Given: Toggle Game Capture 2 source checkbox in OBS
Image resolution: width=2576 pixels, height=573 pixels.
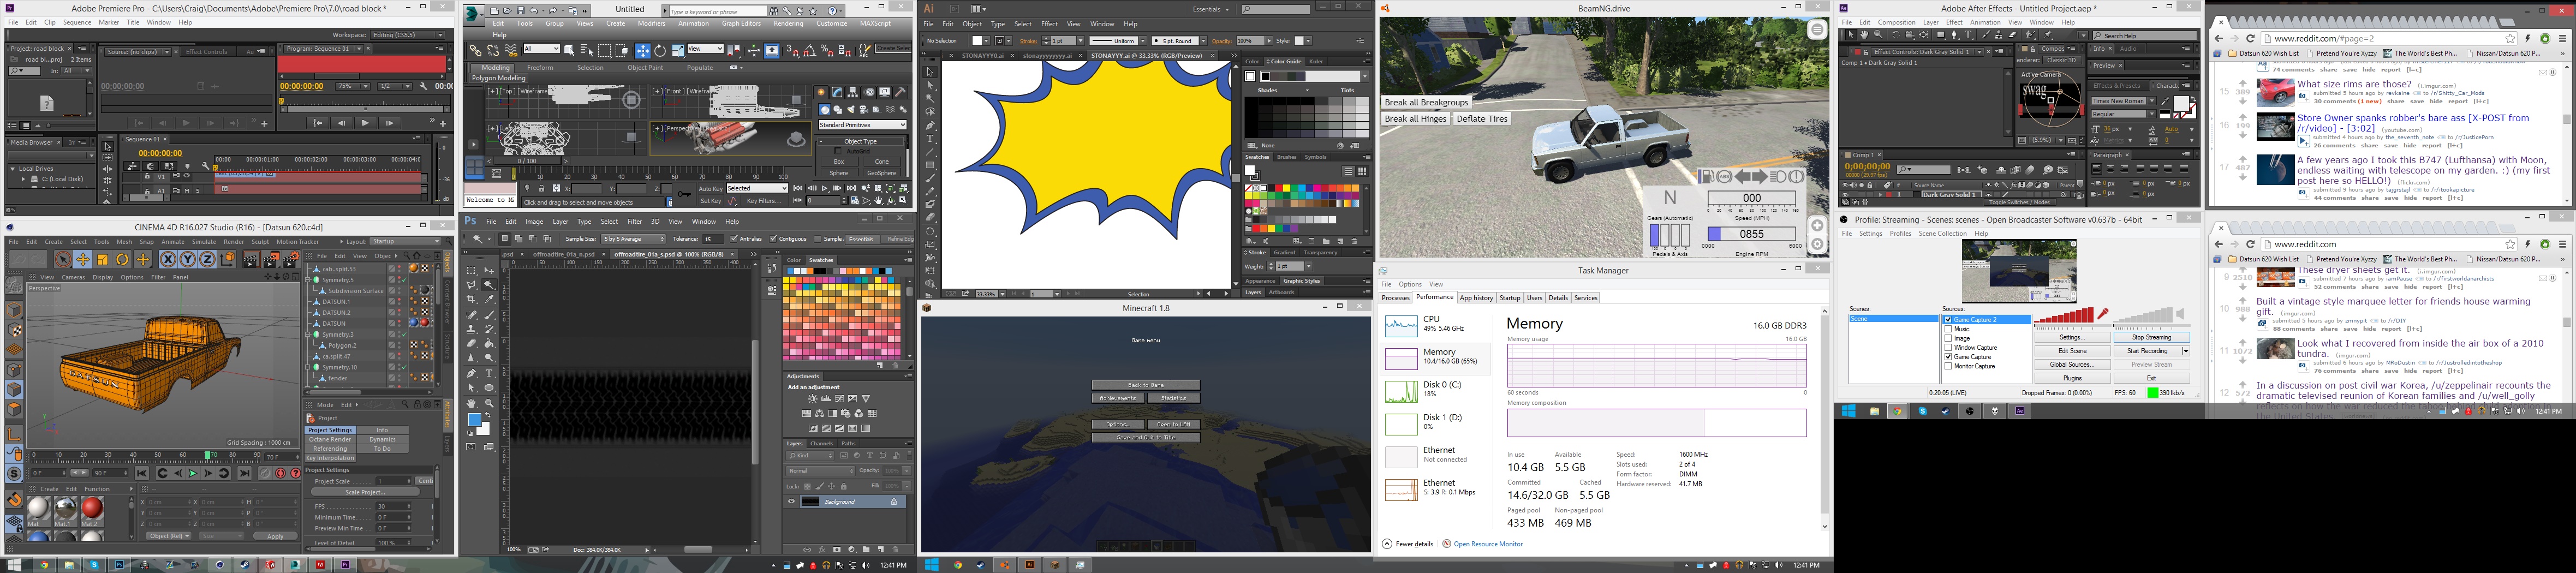Looking at the screenshot, I should [1948, 320].
